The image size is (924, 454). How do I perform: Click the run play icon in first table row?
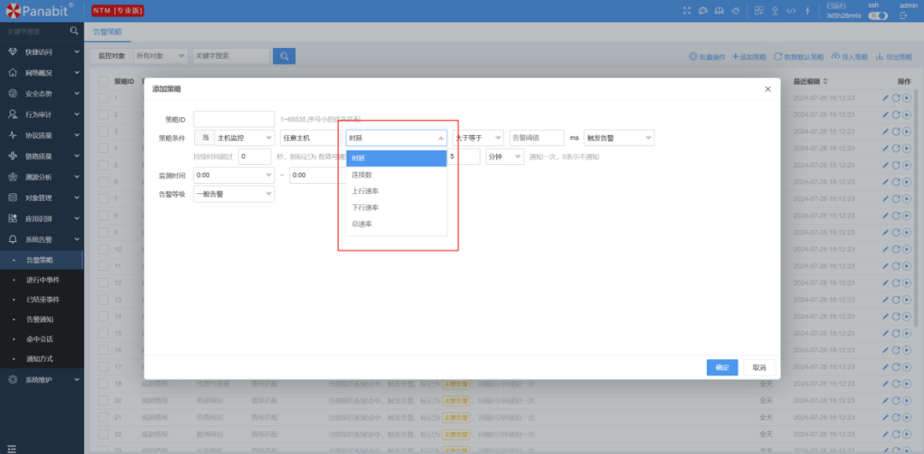tap(907, 97)
